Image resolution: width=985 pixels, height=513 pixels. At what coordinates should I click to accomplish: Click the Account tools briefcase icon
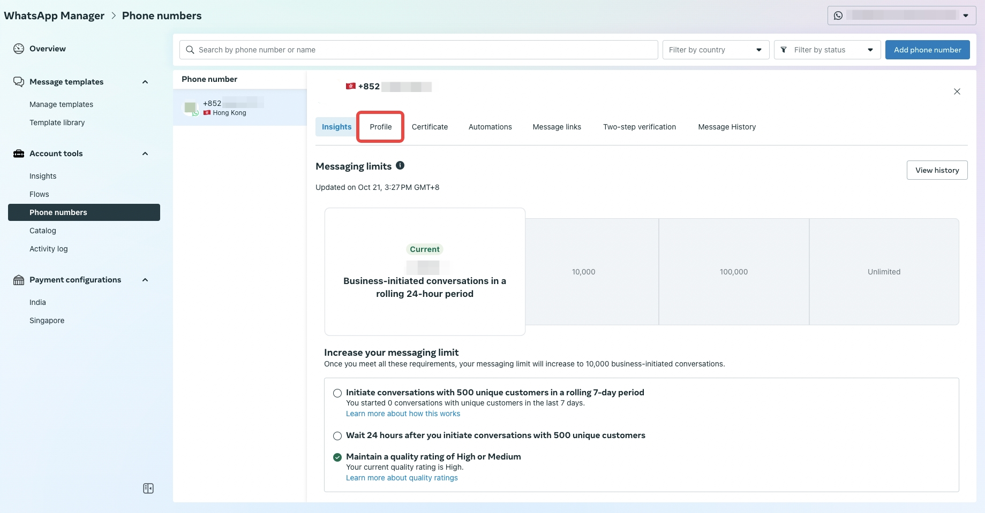pyautogui.click(x=19, y=154)
